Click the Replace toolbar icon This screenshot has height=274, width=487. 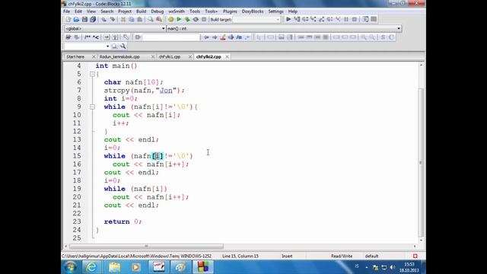[159, 19]
